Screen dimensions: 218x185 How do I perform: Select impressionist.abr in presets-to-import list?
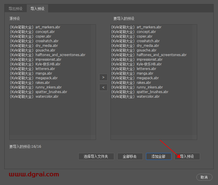[x=137, y=60]
